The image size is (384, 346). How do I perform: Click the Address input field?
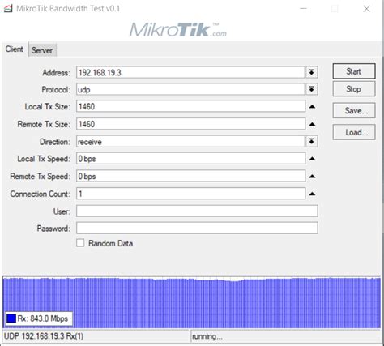click(190, 72)
